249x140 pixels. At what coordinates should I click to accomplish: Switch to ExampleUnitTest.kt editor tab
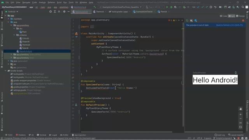144,12
